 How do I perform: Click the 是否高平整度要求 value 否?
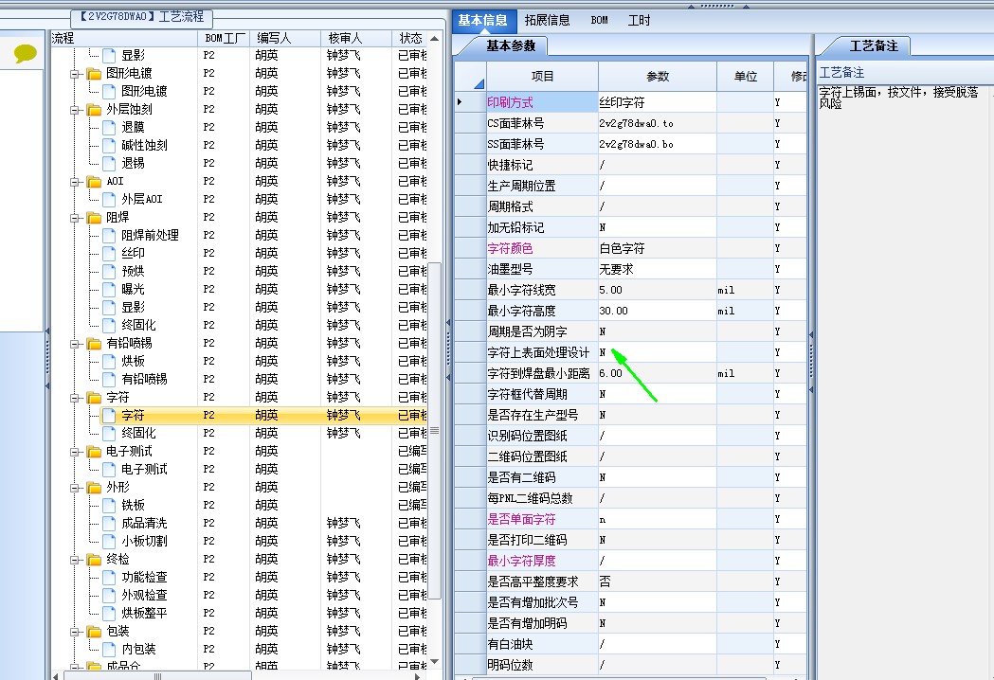coord(658,582)
